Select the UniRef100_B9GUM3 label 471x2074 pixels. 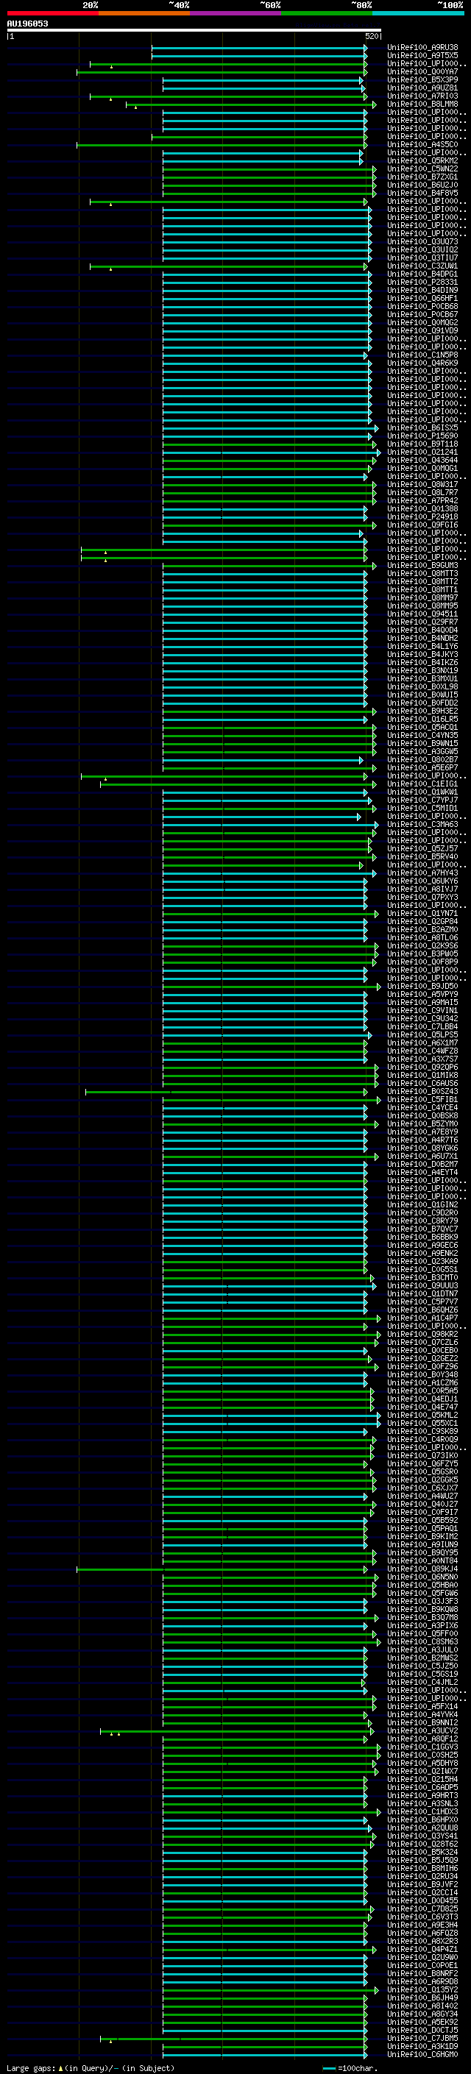coord(422,565)
